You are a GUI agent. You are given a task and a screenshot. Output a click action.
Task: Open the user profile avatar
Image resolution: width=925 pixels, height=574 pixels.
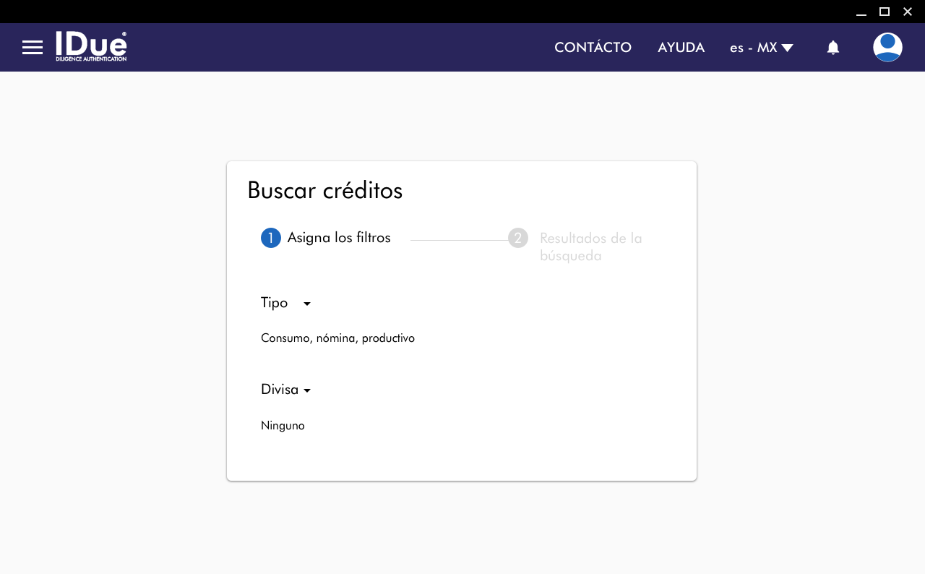[887, 48]
